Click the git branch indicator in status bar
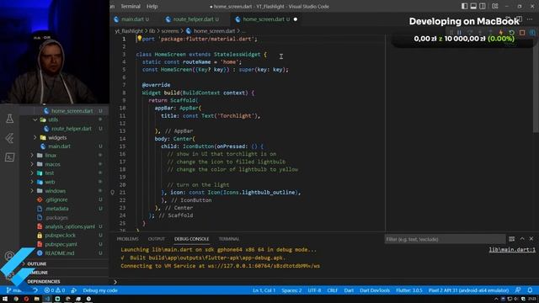 coord(14,290)
